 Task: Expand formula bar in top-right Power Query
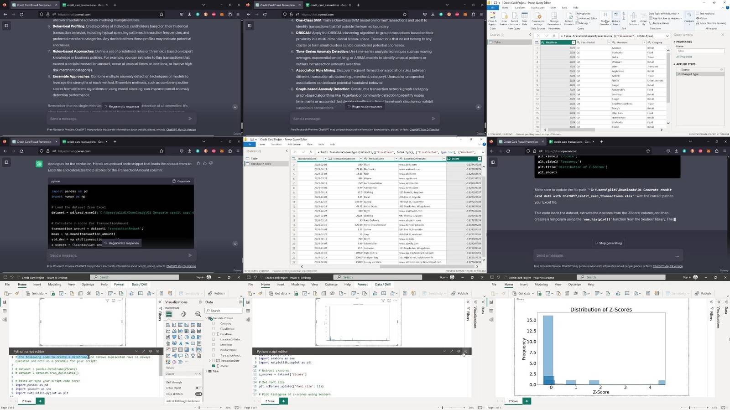coord(667,36)
